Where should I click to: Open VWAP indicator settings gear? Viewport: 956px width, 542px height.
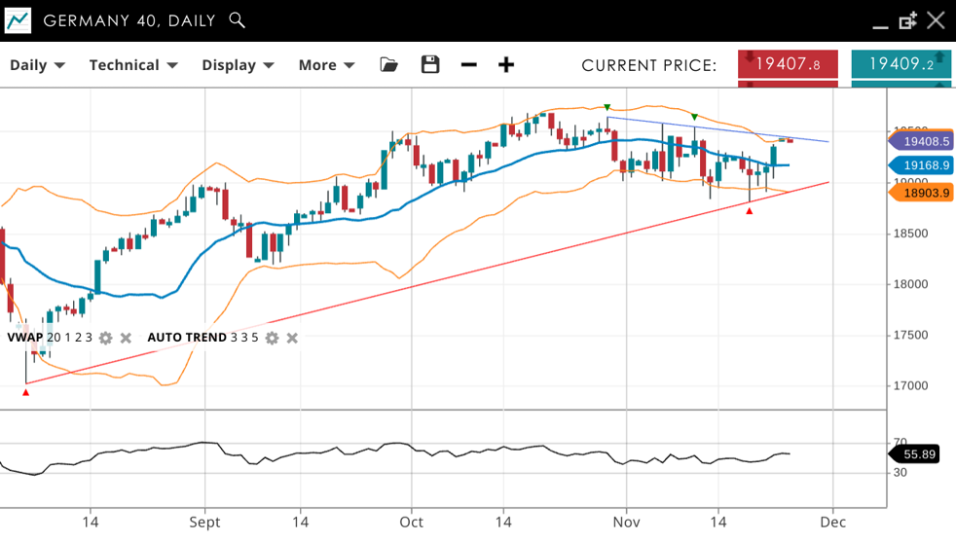click(105, 339)
